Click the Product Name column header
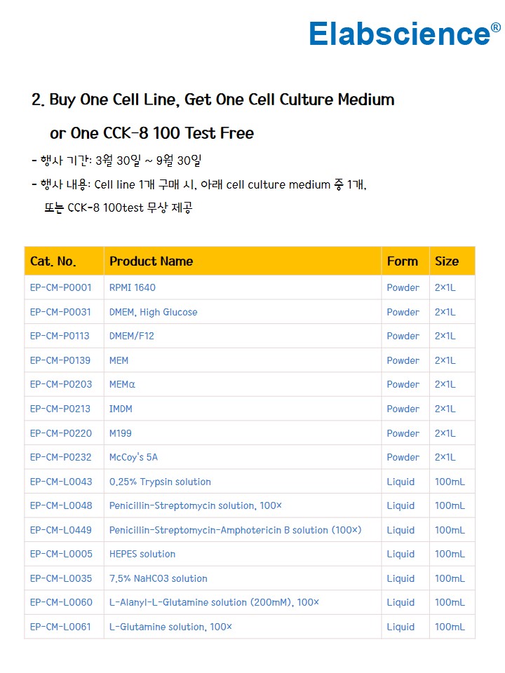Viewport: 505px width, 673px height. coord(151,261)
